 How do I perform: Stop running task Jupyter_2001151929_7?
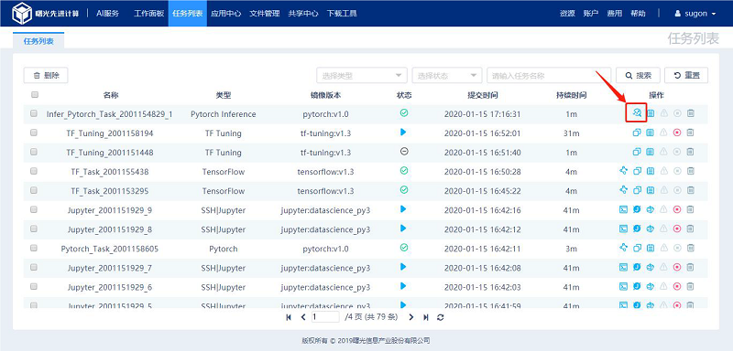(x=677, y=267)
